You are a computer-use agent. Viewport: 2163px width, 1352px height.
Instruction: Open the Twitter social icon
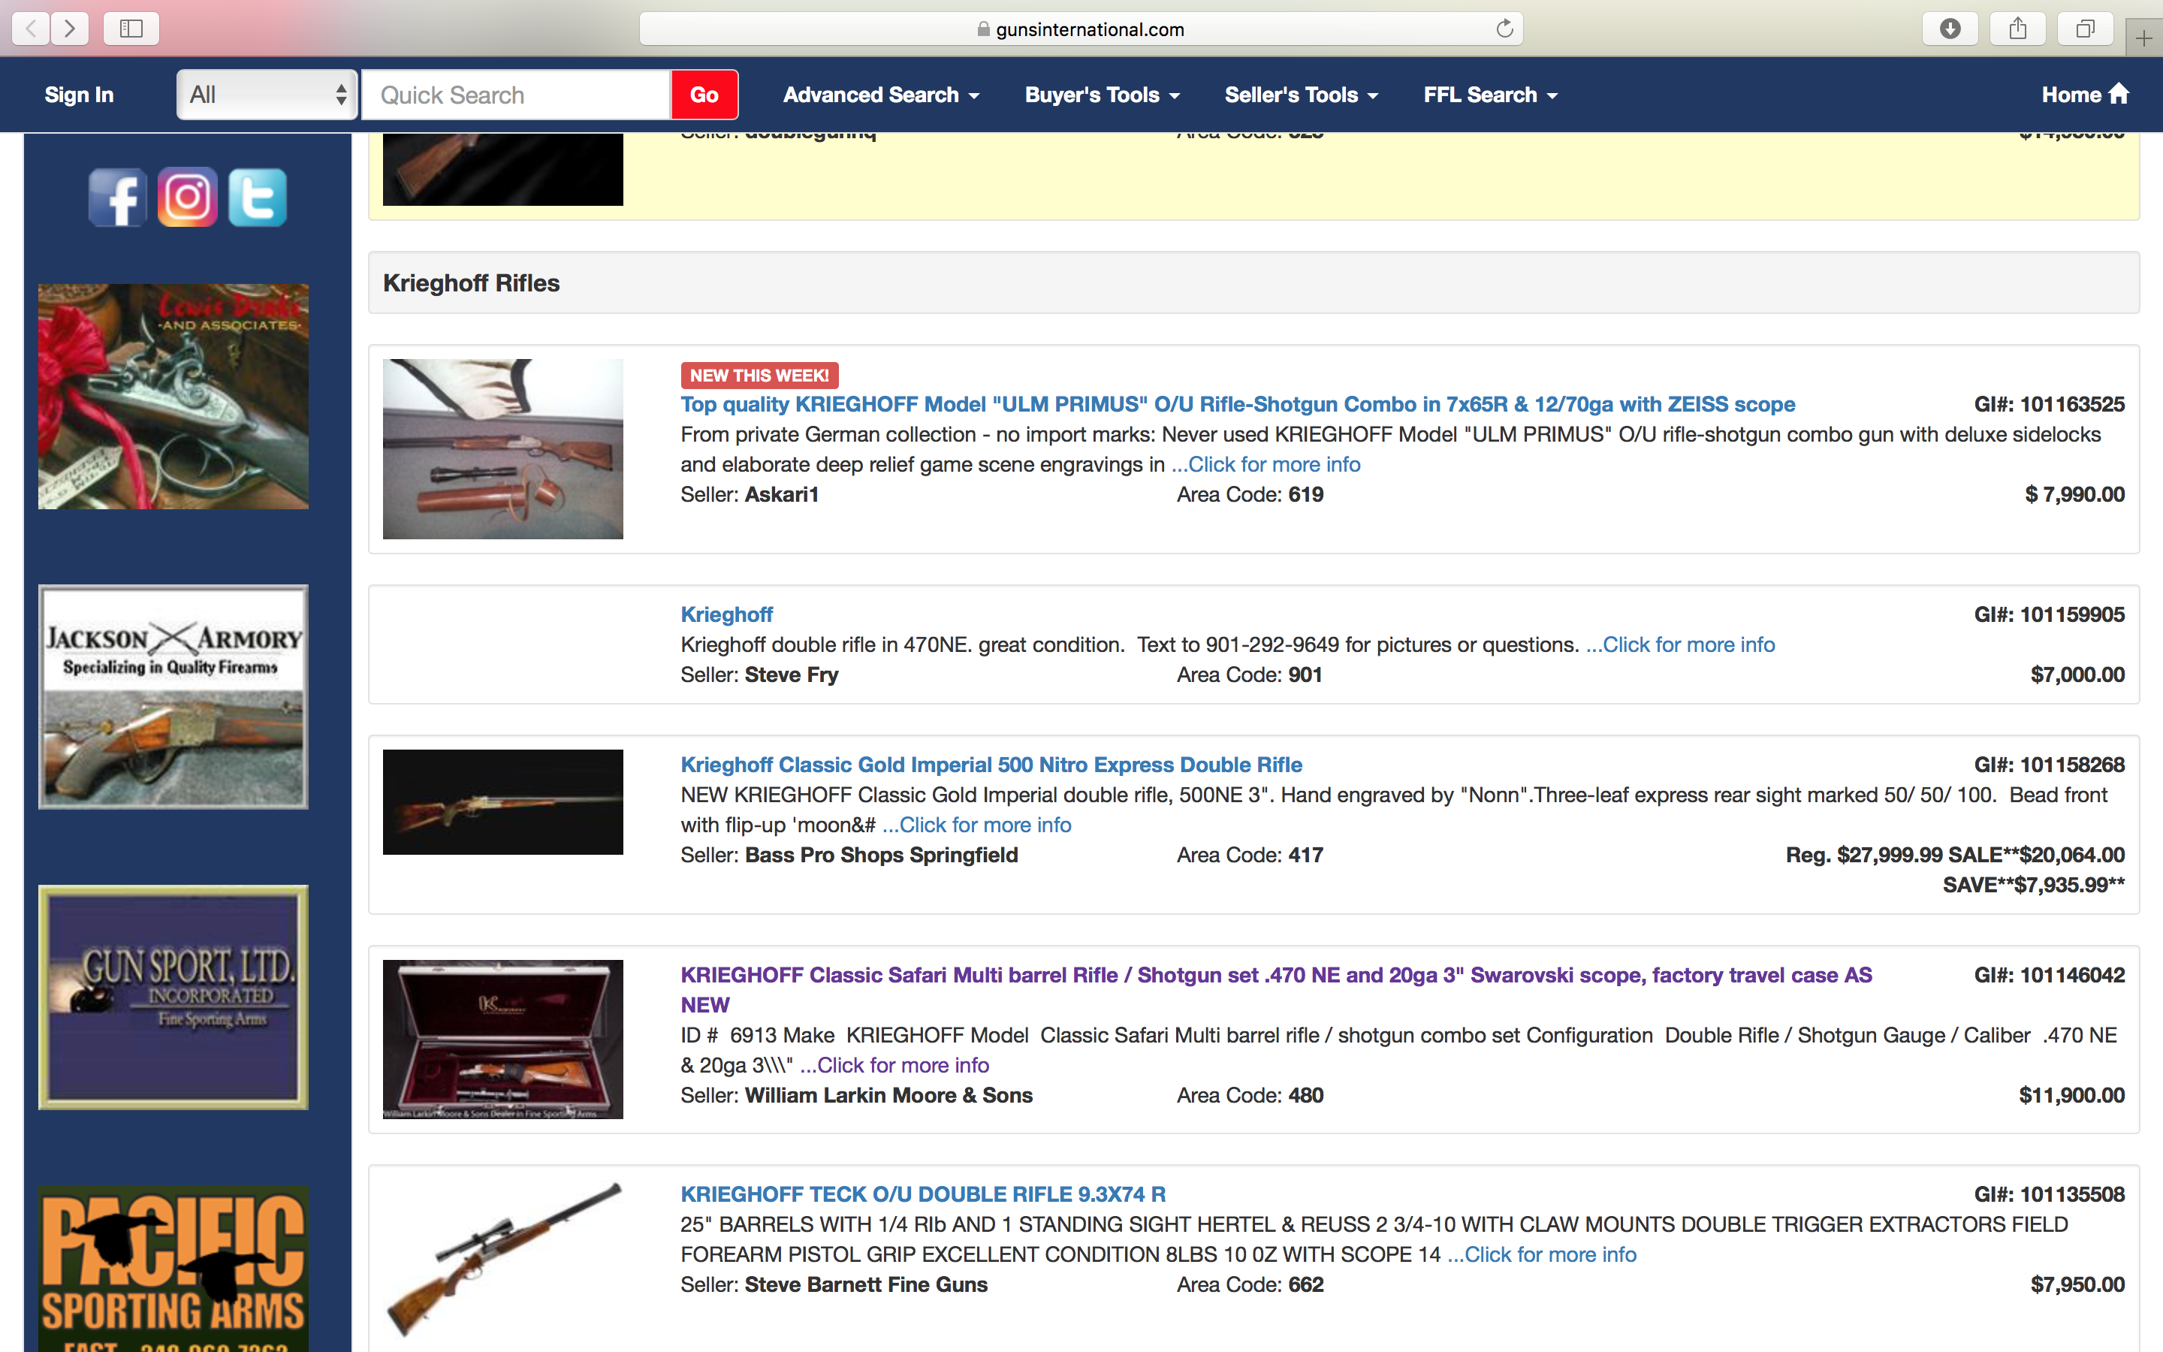[x=258, y=197]
